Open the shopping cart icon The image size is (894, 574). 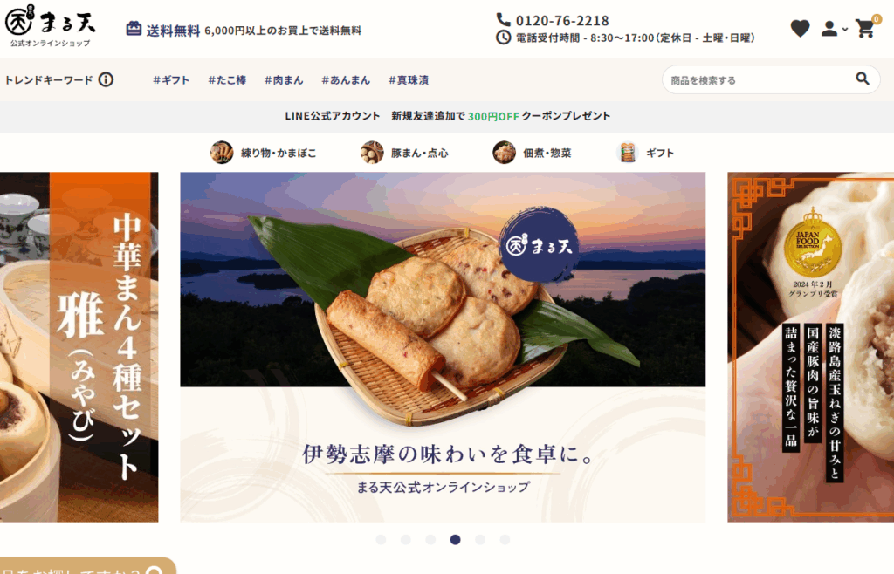tap(865, 29)
